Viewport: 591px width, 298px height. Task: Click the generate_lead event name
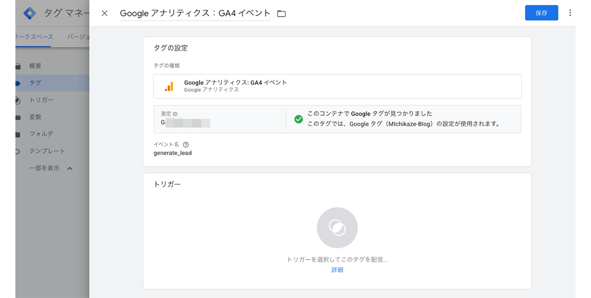pos(172,153)
